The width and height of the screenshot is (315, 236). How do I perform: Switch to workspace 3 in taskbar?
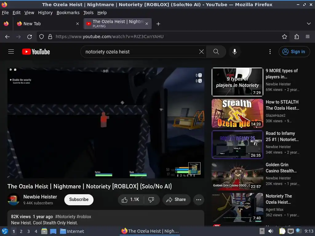pyautogui.click(x=29, y=231)
